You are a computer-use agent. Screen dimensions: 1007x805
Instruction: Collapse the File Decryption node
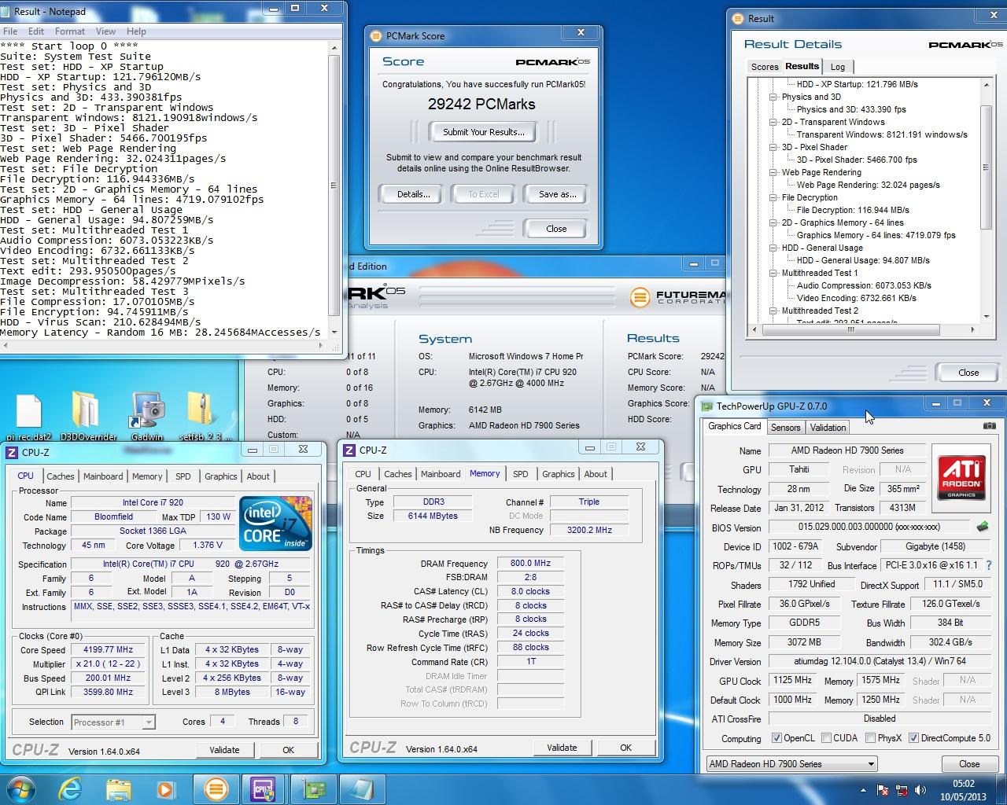773,197
